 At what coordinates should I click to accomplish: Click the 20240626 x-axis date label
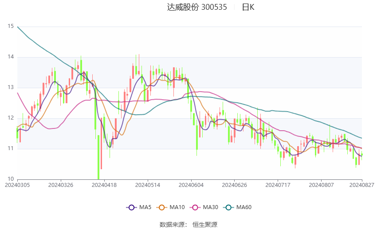pos(235,185)
